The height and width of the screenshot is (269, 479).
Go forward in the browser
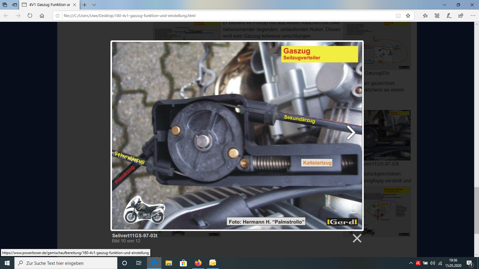18,16
